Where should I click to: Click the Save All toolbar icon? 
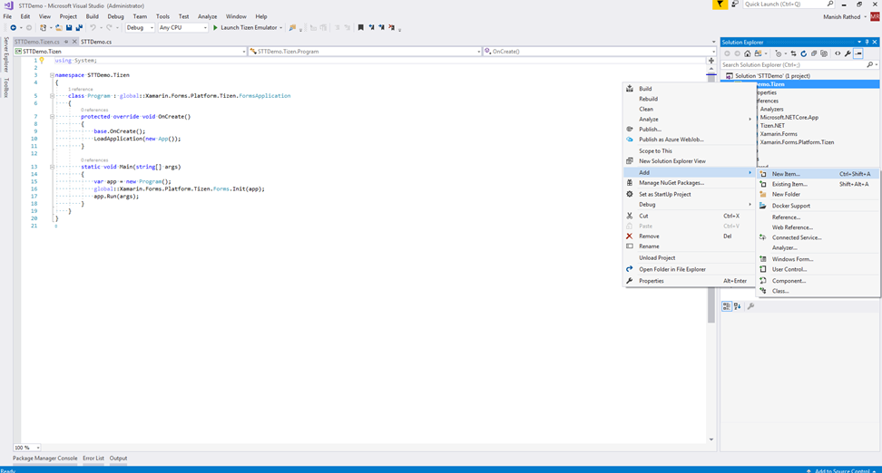(x=79, y=28)
